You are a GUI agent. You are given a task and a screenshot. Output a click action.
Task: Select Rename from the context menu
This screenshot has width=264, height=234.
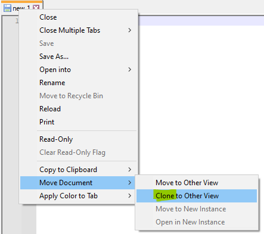pos(79,83)
